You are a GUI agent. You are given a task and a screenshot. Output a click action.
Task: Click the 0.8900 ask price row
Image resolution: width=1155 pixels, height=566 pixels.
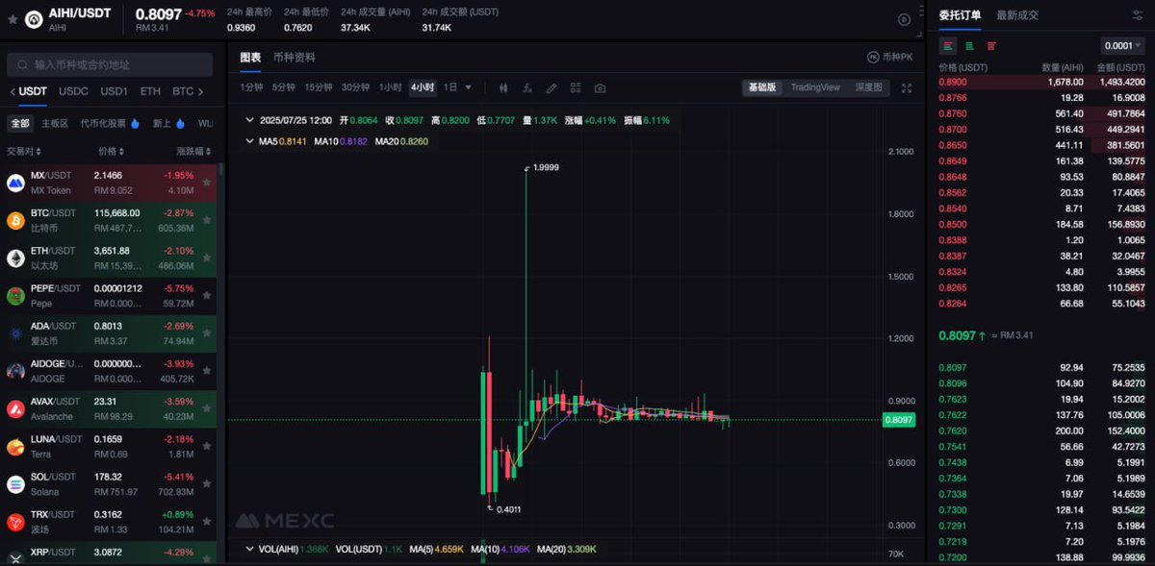(x=1041, y=83)
